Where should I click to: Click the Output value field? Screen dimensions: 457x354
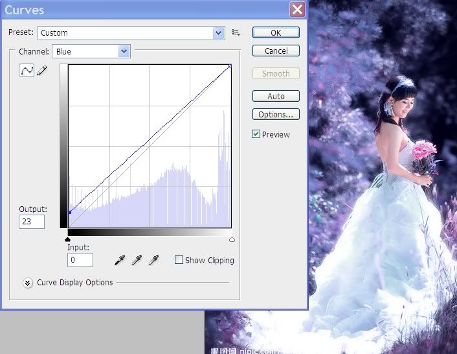coord(32,222)
